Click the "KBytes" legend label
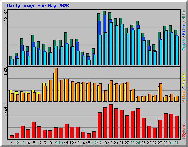Screen dimensions: 188x147 point(184,132)
